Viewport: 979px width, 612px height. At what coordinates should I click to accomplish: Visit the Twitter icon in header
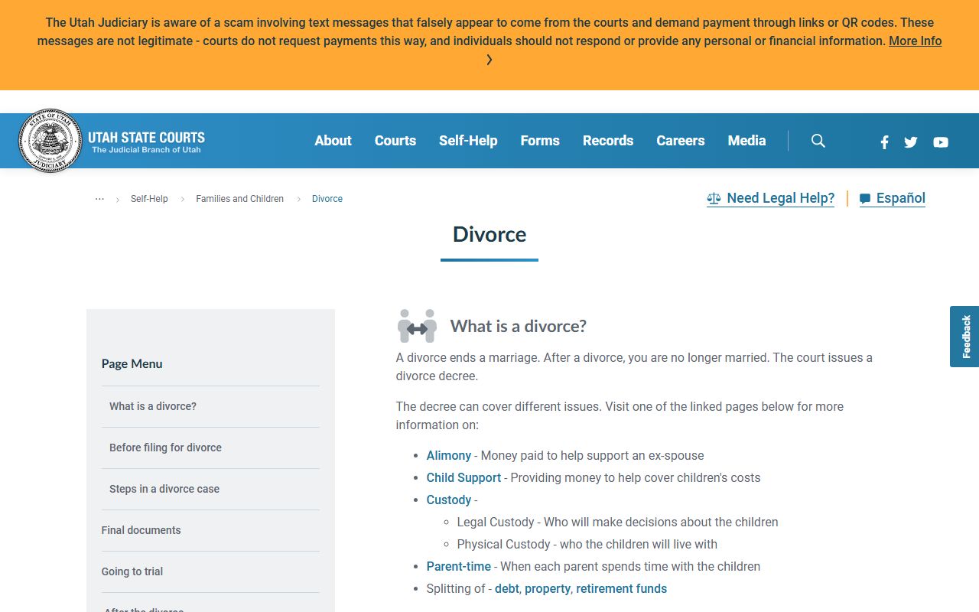(x=910, y=142)
